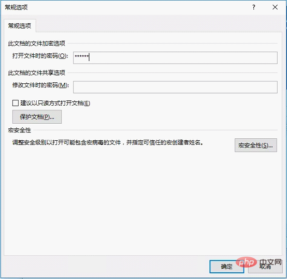This screenshot has height=279, width=287.
Task: Click the 调整安全级别 description text
Action: click(108, 142)
